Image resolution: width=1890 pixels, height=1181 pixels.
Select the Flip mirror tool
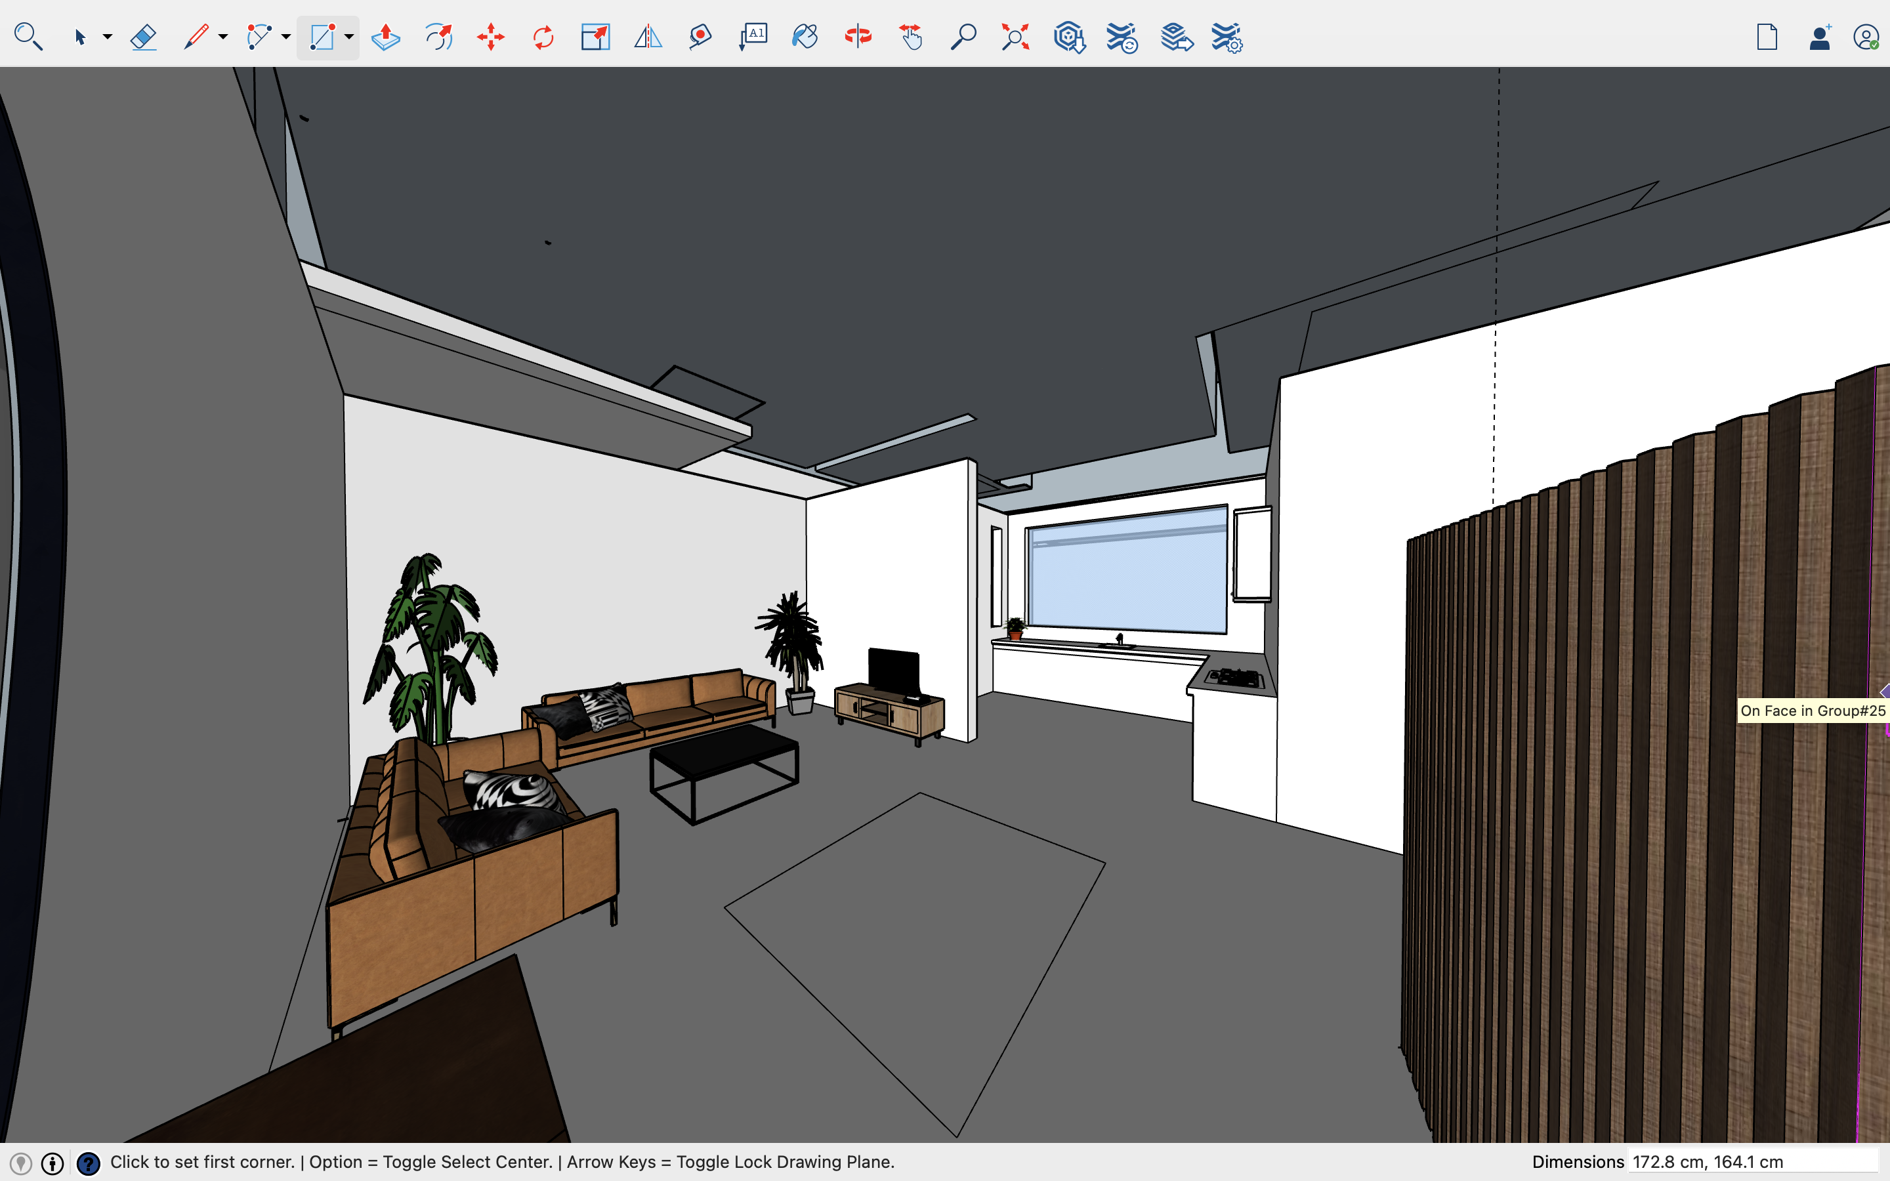coord(648,37)
